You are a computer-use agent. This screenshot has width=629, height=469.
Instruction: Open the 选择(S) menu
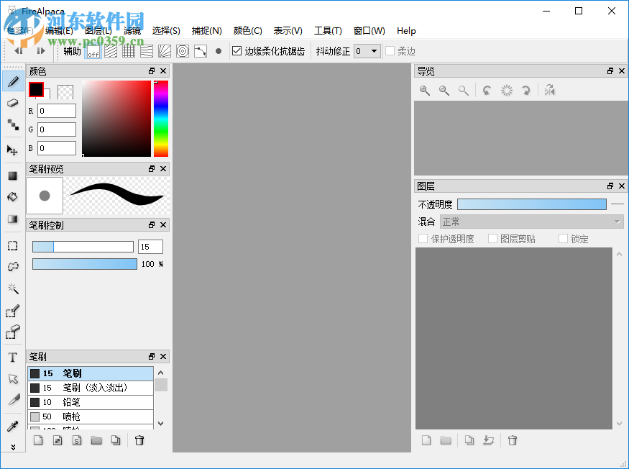point(167,31)
